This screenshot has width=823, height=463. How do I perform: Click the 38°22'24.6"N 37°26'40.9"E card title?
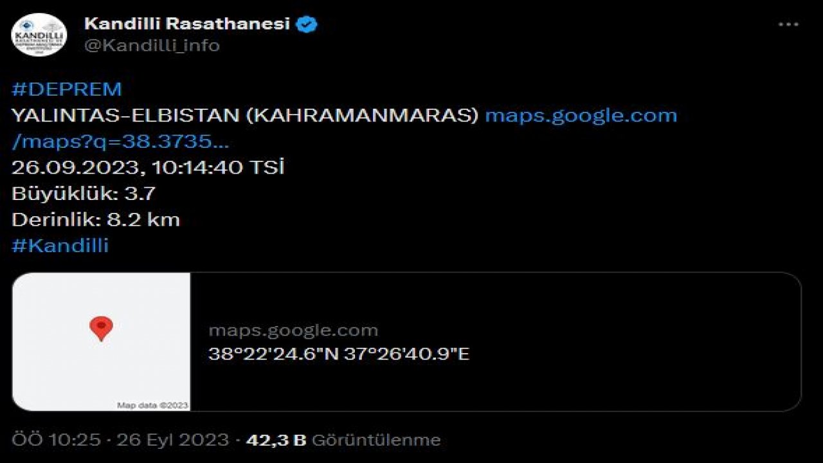pos(339,354)
